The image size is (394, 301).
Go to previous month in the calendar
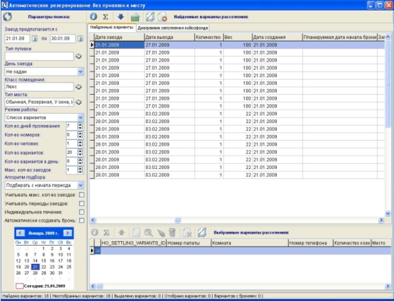(20, 233)
